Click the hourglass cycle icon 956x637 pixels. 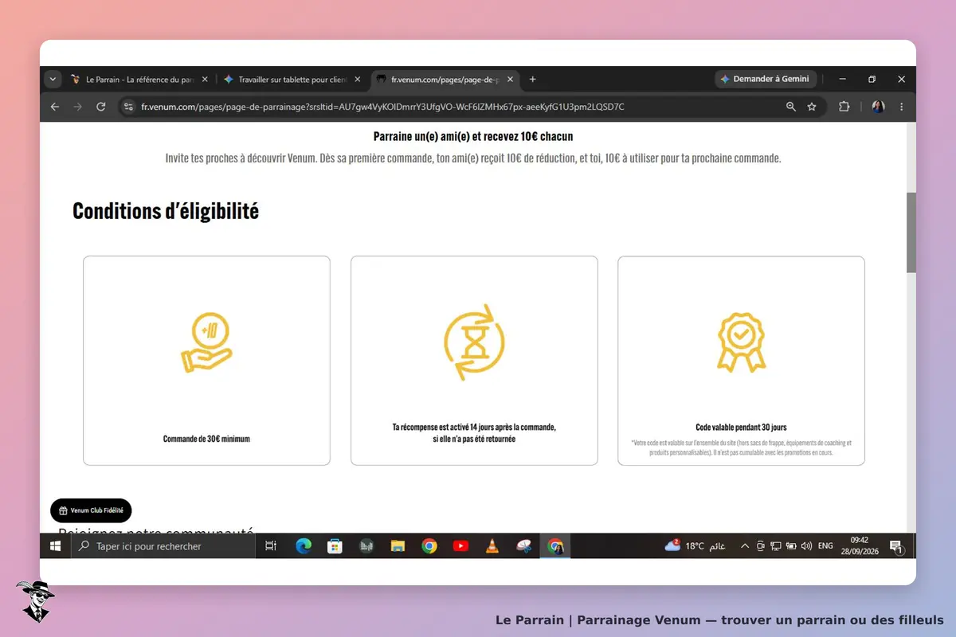[474, 342]
